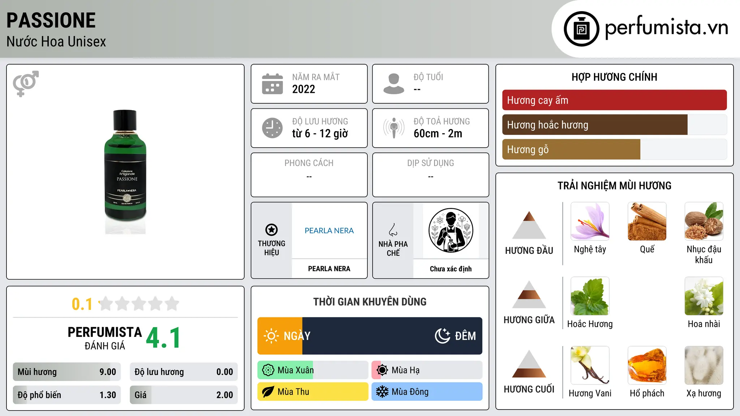Click the Mùi hương 9.00 score bar
Screen dimensions: 740x416
[x=67, y=372]
